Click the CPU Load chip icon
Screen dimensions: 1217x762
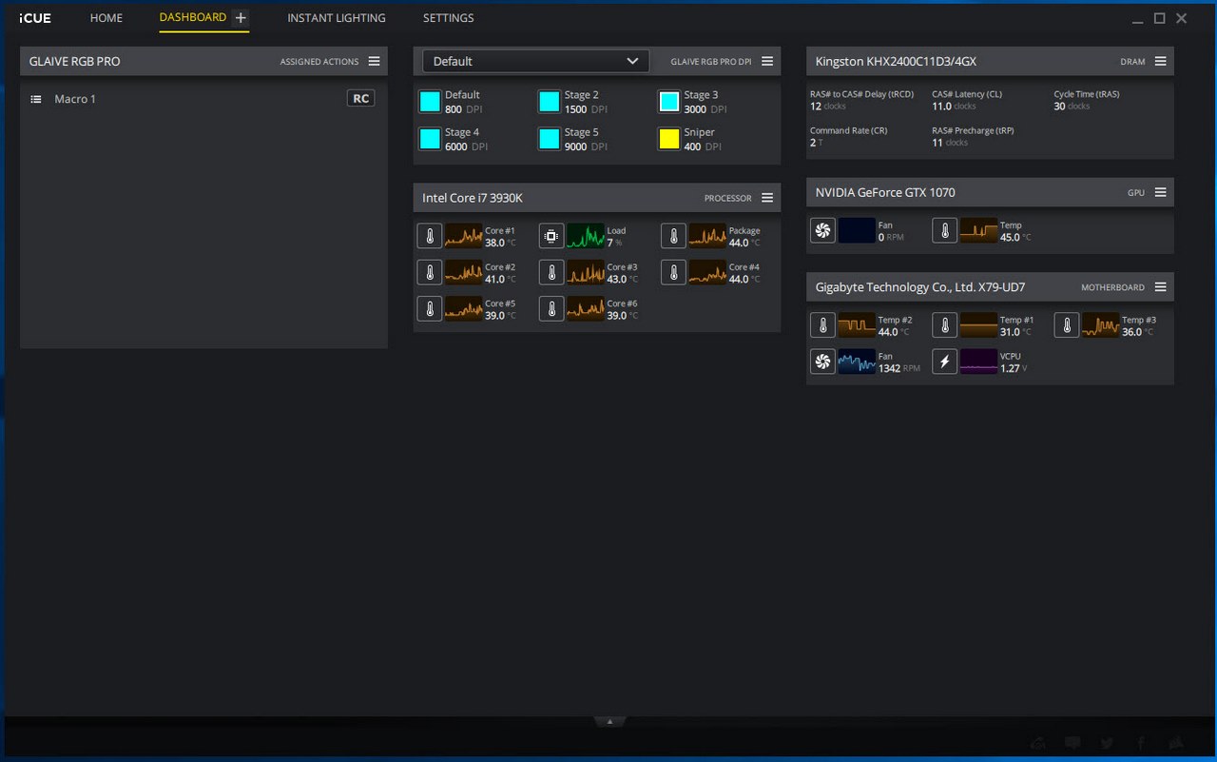551,236
